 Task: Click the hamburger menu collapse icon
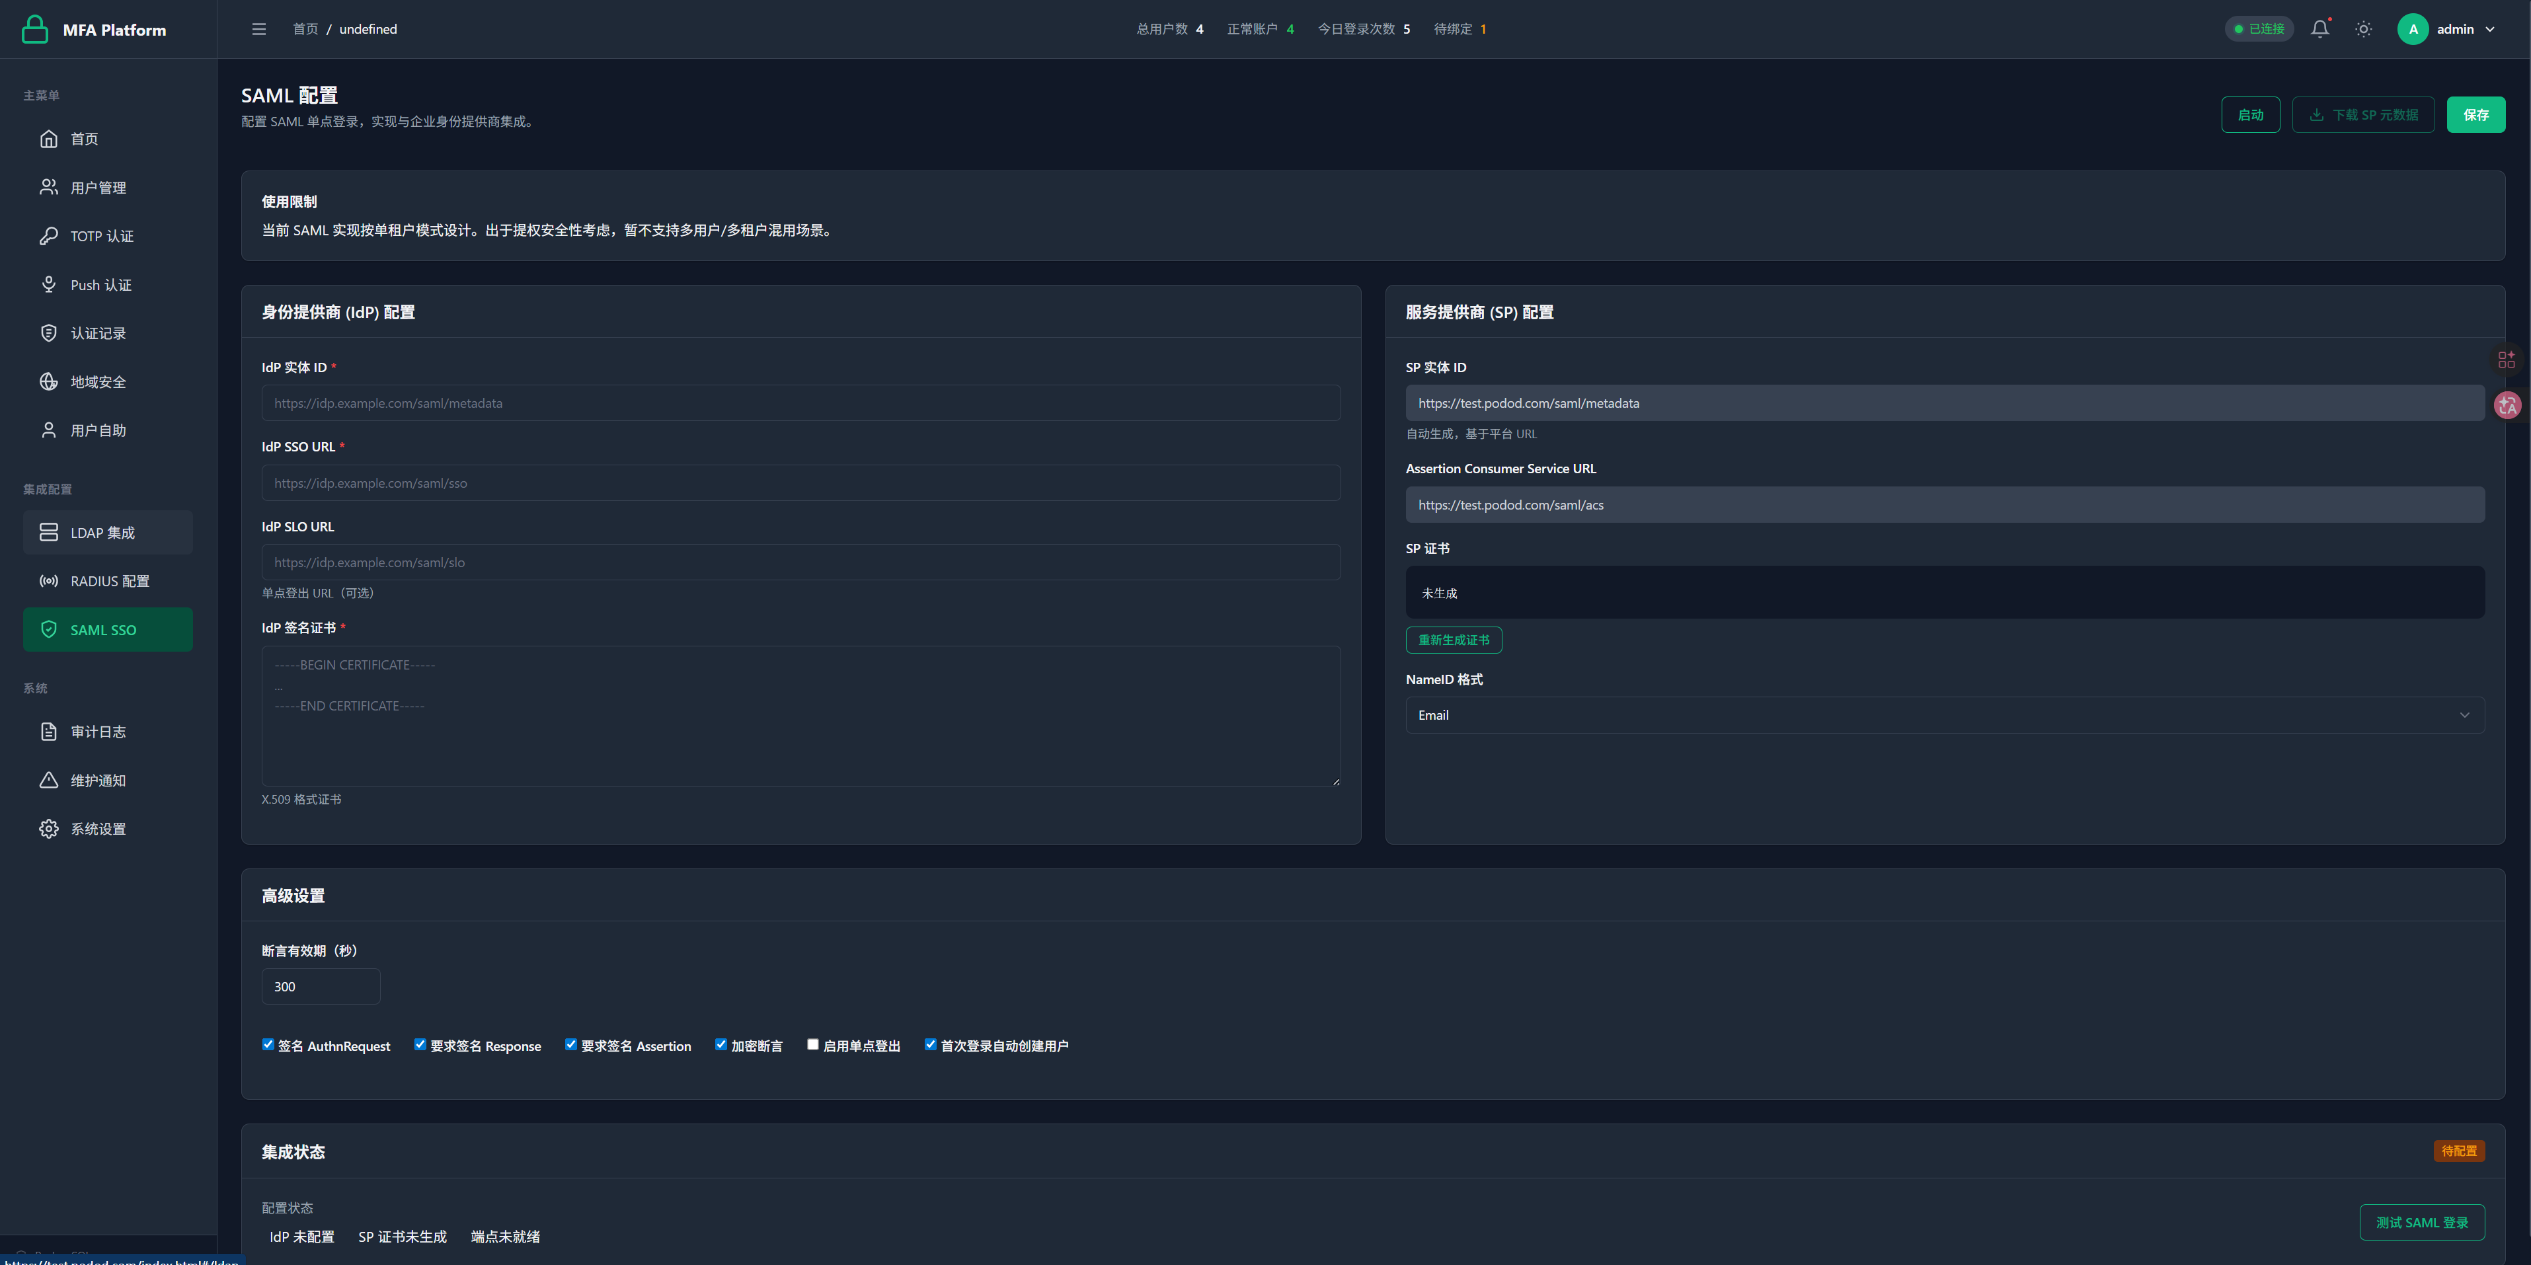(258, 30)
